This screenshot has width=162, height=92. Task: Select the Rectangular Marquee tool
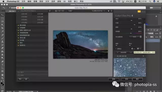point(2,18)
